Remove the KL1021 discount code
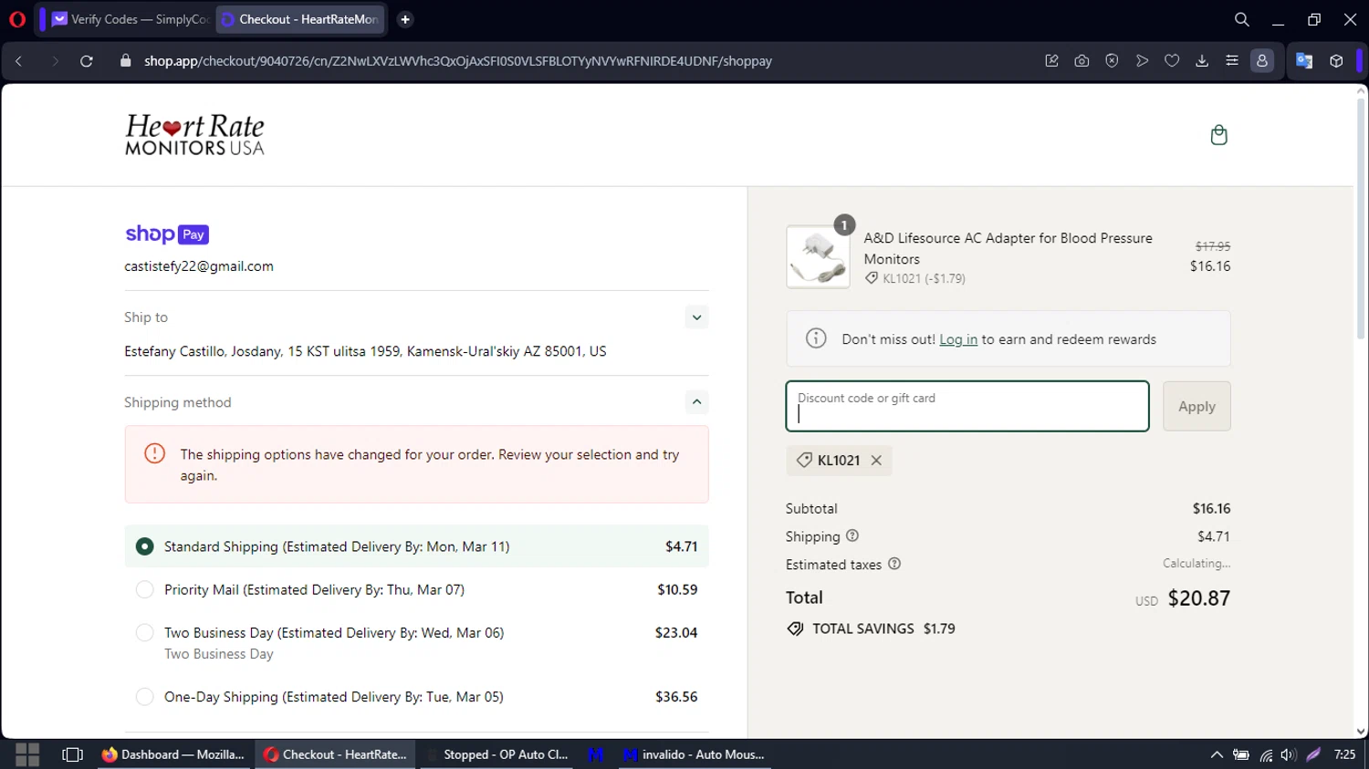This screenshot has width=1369, height=769. [876, 460]
